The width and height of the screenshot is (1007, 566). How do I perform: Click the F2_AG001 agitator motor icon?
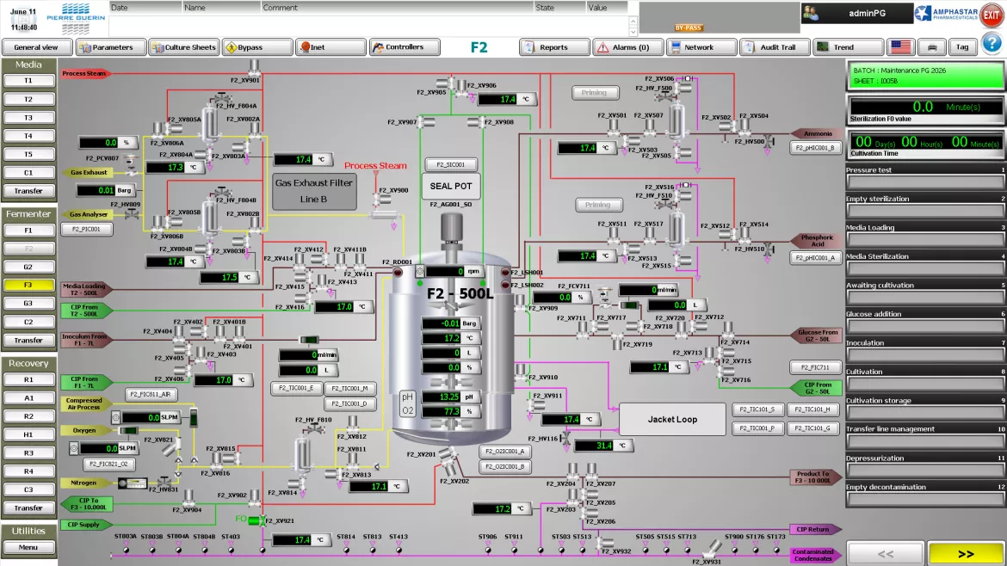[x=452, y=229]
